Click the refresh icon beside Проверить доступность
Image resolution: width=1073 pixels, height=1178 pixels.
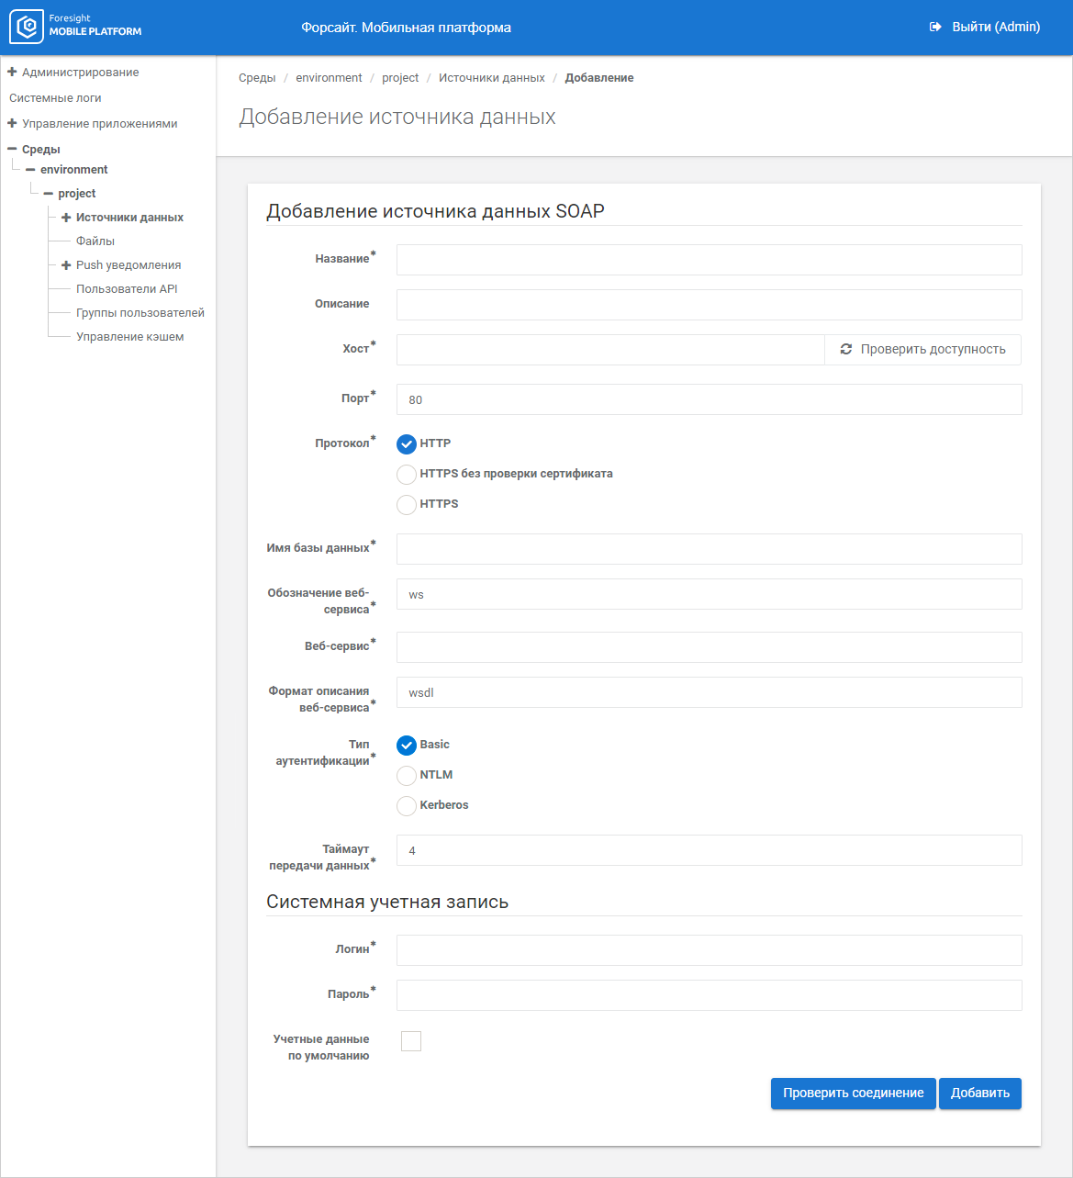(x=845, y=350)
